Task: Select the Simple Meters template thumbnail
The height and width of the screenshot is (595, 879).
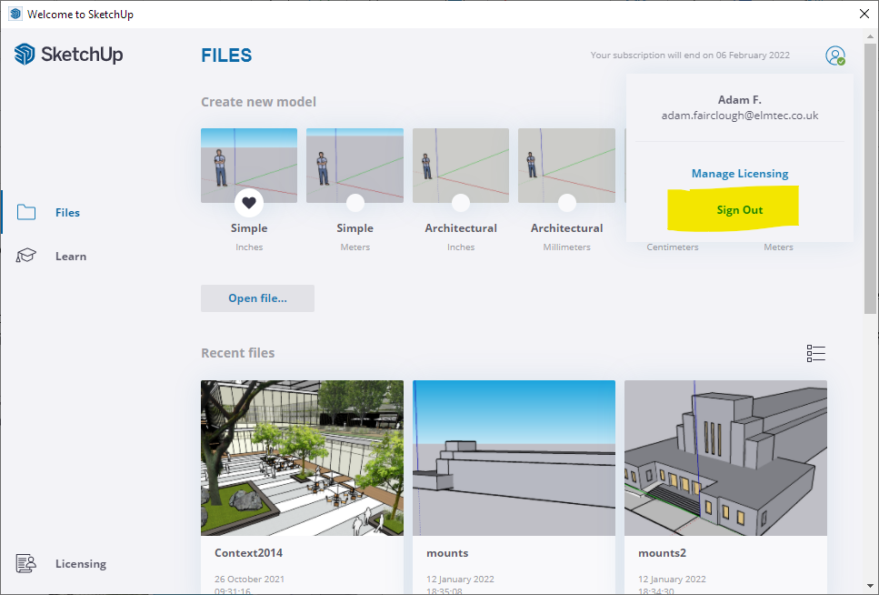Action: tap(355, 165)
